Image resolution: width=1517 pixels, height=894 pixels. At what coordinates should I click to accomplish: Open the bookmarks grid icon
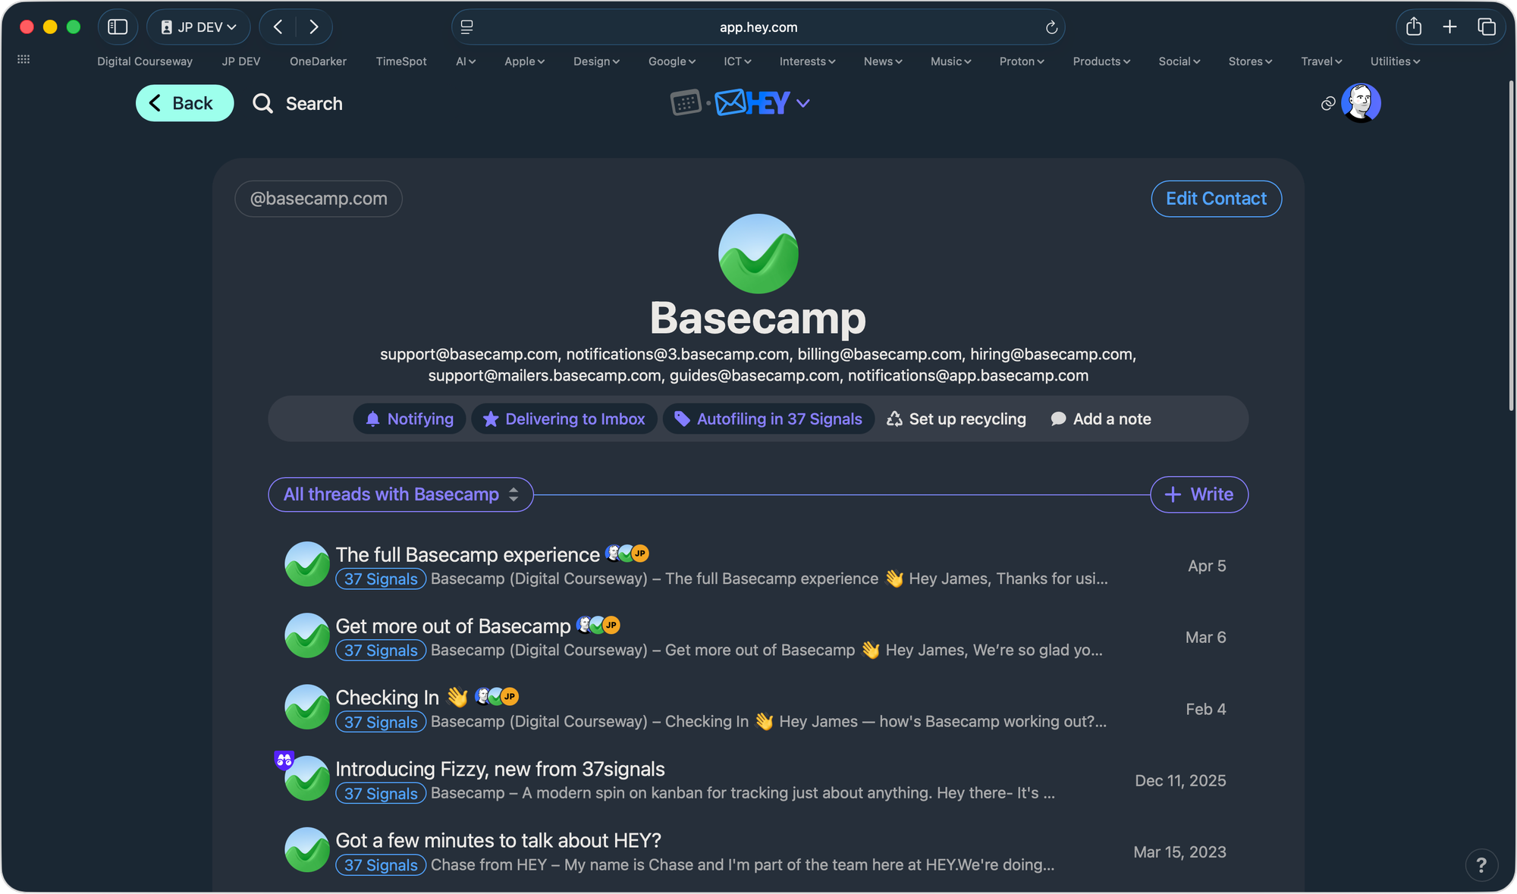tap(24, 59)
